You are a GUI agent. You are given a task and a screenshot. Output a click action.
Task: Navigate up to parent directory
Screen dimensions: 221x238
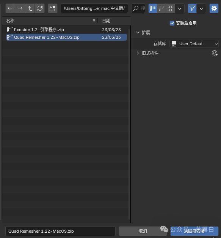pyautogui.click(x=30, y=8)
